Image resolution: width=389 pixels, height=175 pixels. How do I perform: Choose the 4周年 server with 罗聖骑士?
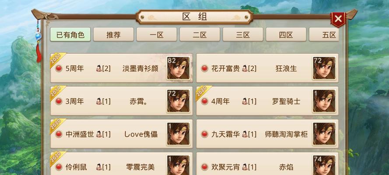(x=267, y=101)
